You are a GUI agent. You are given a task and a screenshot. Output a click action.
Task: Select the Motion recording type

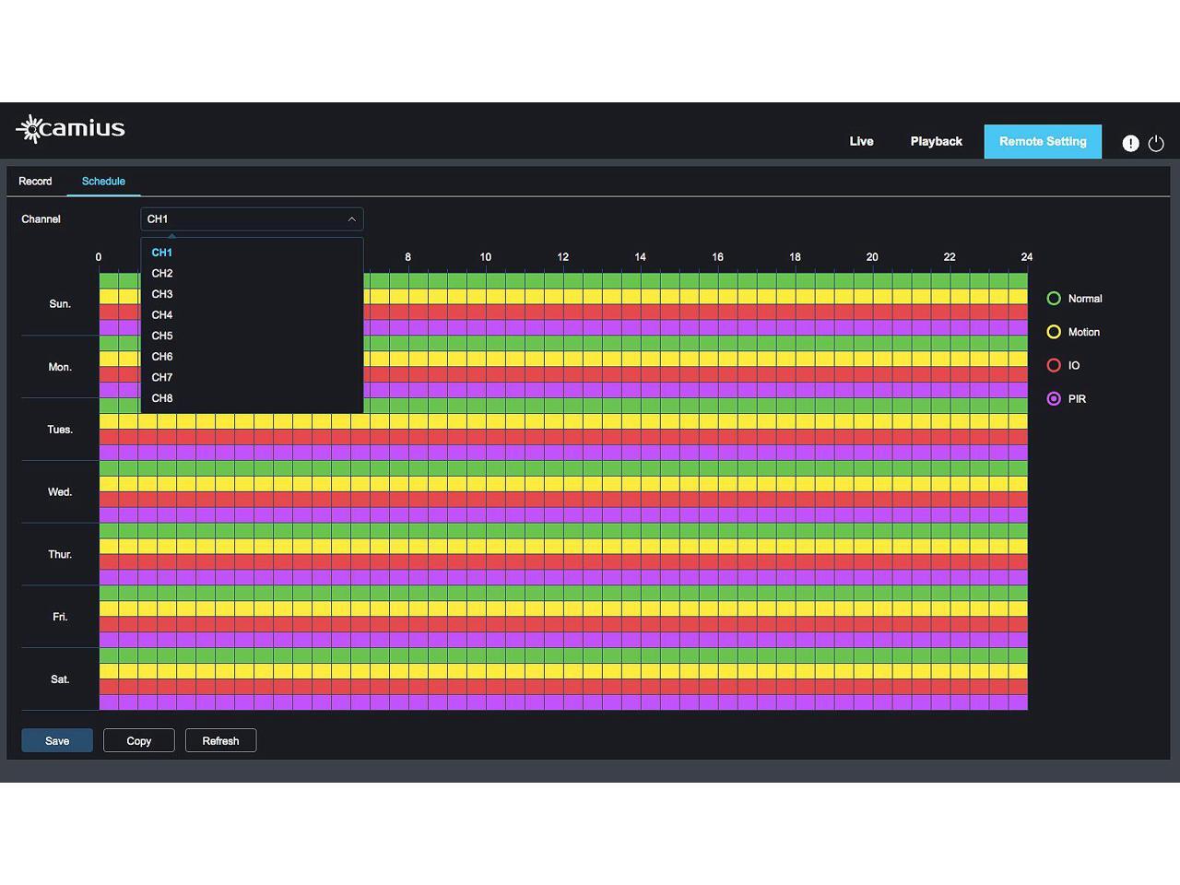(x=1054, y=332)
